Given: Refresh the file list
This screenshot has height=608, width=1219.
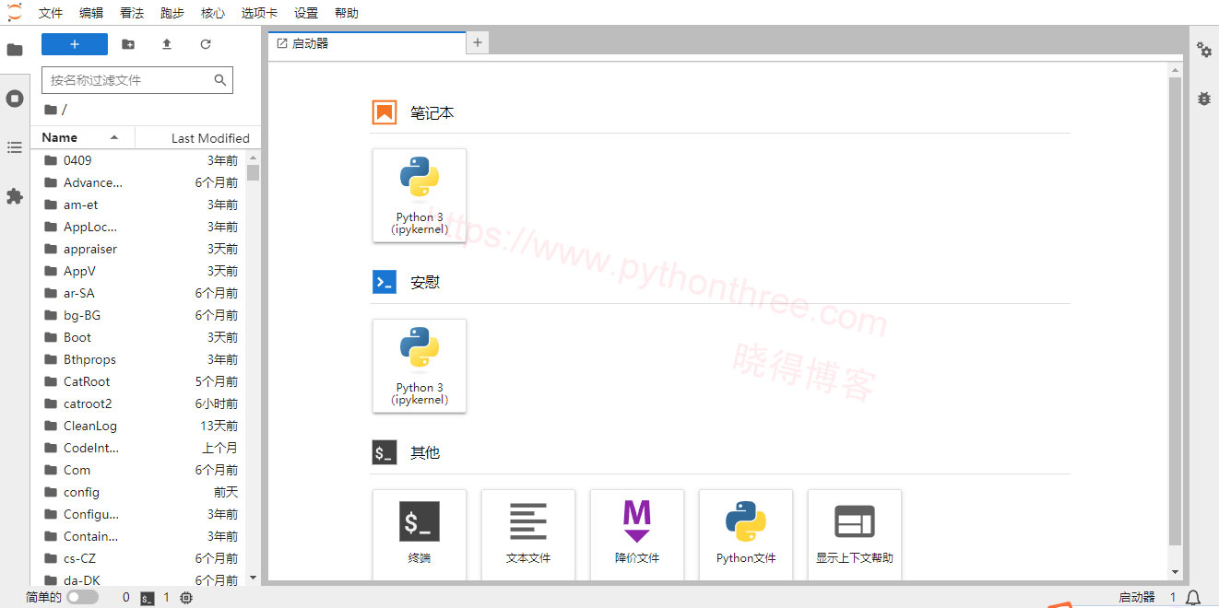Looking at the screenshot, I should coord(206,44).
